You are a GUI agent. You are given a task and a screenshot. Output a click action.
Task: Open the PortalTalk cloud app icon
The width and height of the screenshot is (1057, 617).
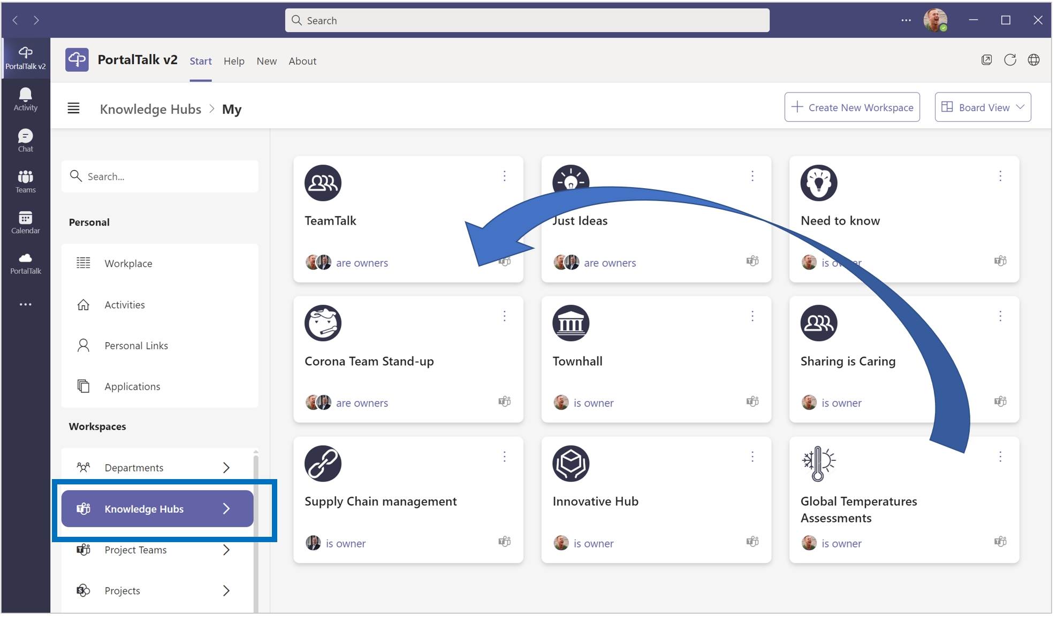click(25, 264)
